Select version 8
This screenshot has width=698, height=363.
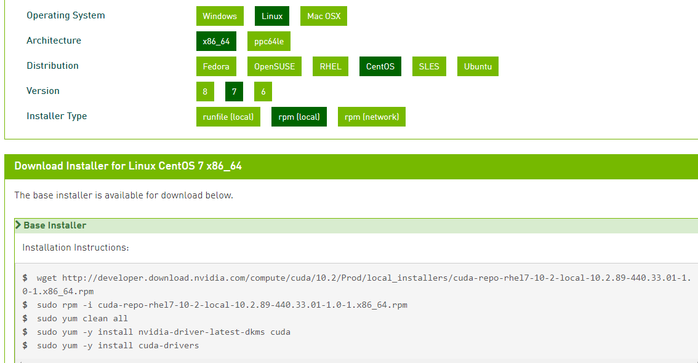(x=205, y=92)
